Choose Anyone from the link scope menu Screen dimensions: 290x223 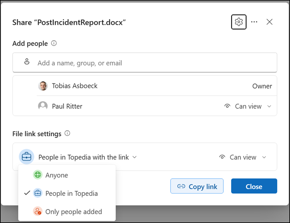pyautogui.click(x=67, y=175)
